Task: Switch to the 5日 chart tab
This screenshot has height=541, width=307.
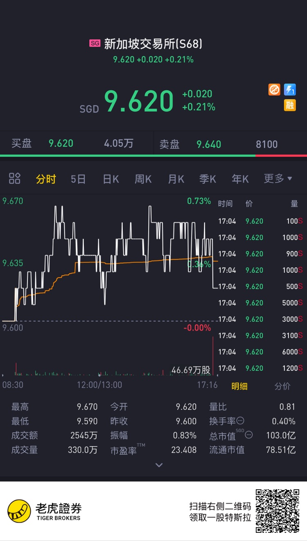Action: 78,179
